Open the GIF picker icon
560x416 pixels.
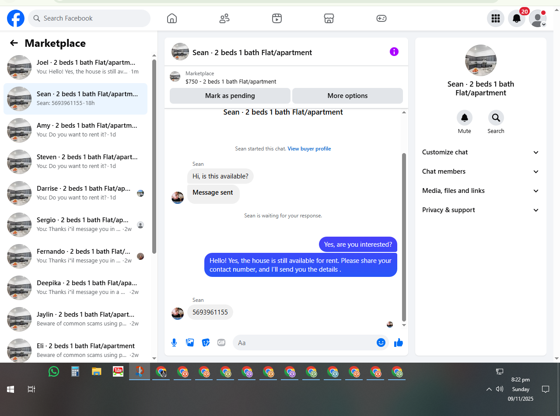(221, 343)
